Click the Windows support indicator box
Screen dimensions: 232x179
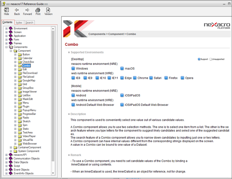[73, 68]
